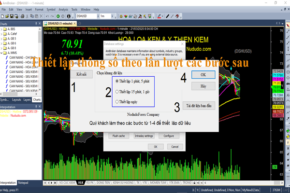
Task: Toggle the red magnet snap icon
Action: (177, 16)
